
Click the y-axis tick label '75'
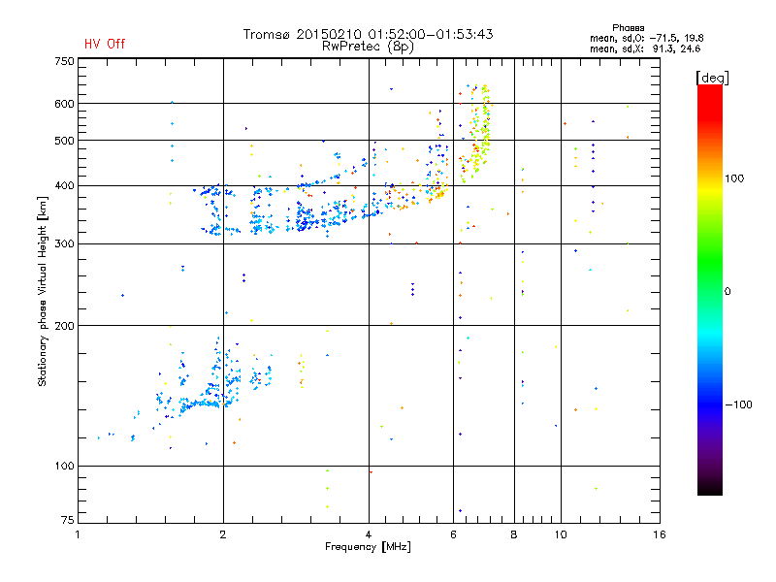pyautogui.click(x=68, y=520)
